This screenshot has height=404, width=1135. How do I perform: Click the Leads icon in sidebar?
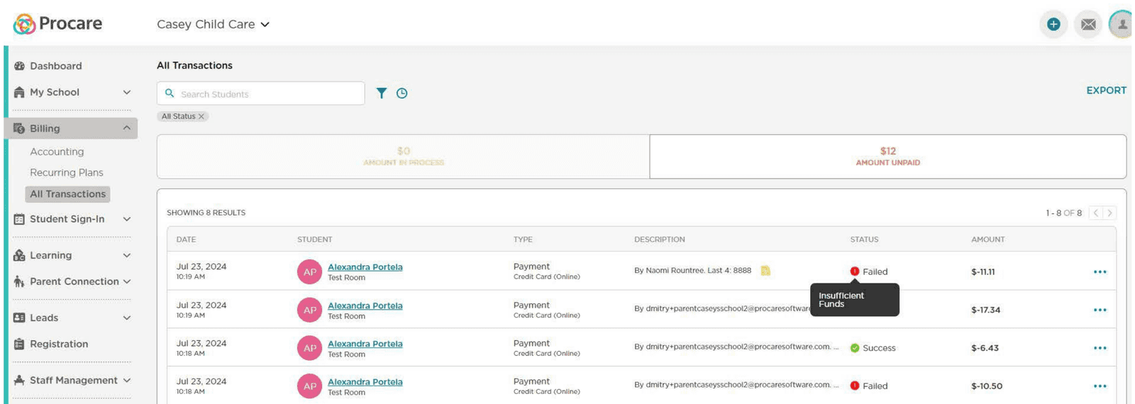[x=19, y=318]
